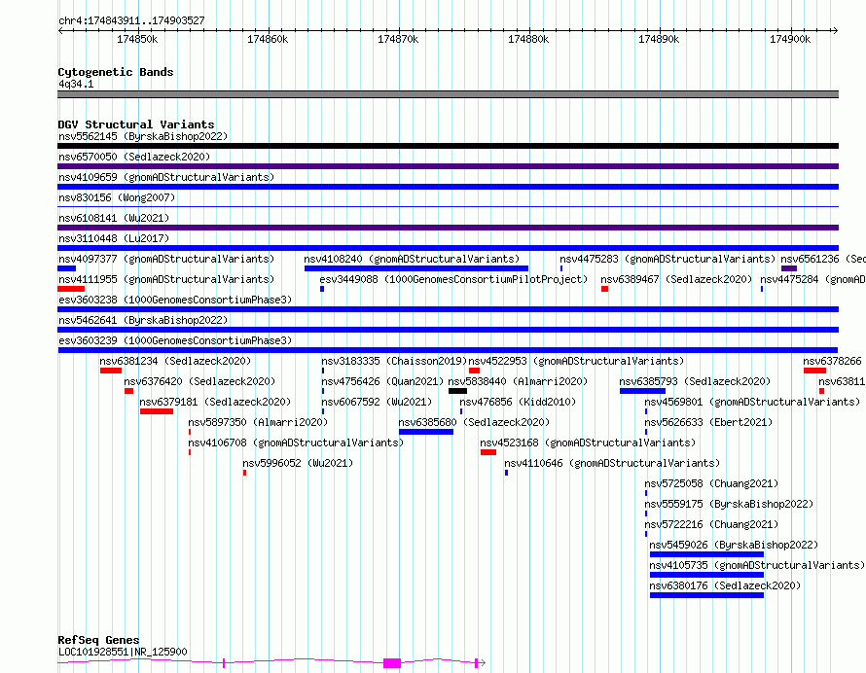Click nsv5897350 (Almarri2020) label
The width and height of the screenshot is (866, 673).
(x=258, y=422)
